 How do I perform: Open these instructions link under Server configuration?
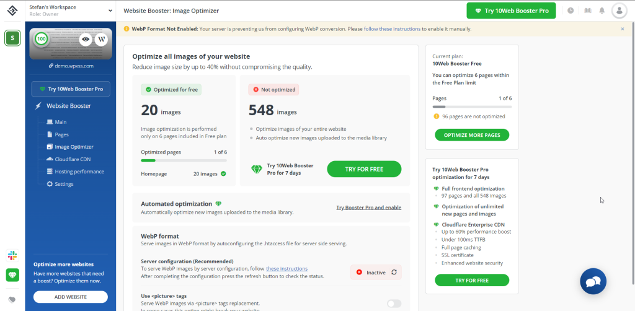(286, 268)
